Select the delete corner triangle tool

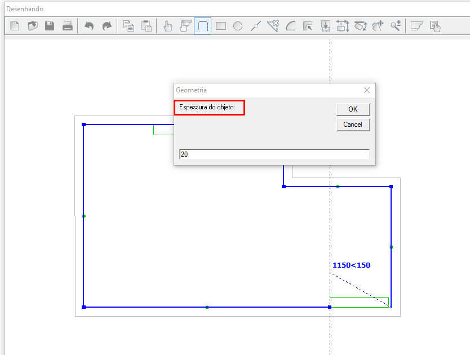click(273, 26)
